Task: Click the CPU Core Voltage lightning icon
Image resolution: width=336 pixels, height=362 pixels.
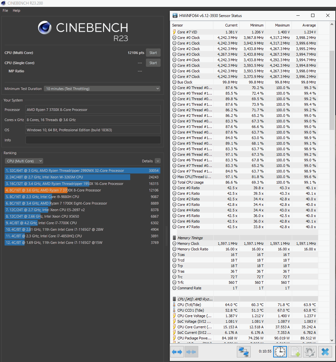Action: tap(174, 316)
